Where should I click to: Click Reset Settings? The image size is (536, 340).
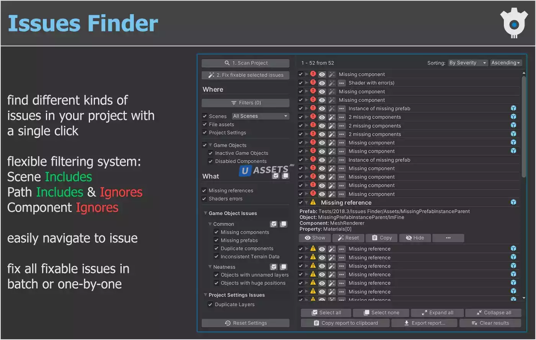click(245, 323)
